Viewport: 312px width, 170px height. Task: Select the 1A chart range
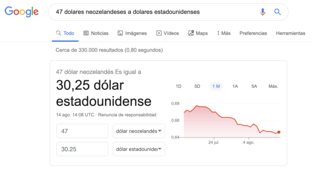235,86
